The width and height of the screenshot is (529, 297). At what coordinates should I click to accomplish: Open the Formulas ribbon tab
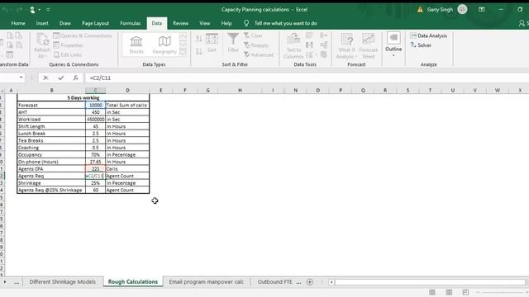(131, 23)
